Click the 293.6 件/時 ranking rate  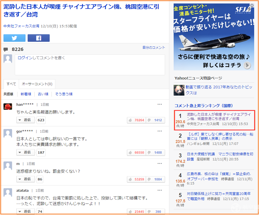[180, 124]
